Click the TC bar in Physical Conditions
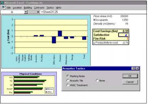The image size is (148, 105). pos(30,81)
